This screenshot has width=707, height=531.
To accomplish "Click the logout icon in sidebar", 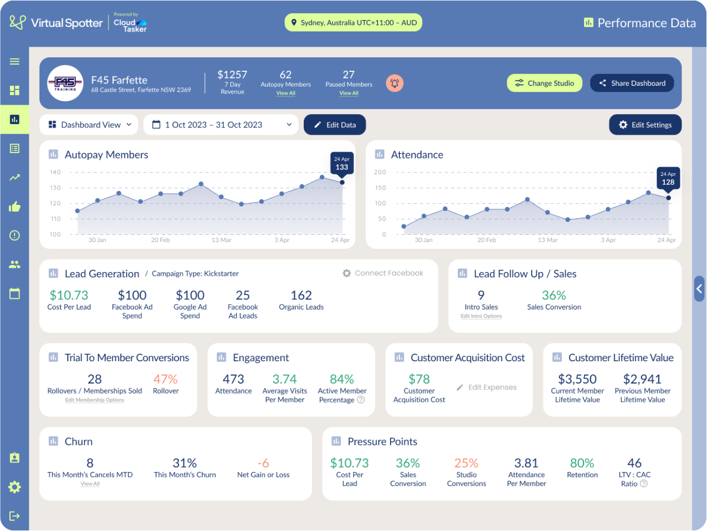I will pyautogui.click(x=14, y=516).
